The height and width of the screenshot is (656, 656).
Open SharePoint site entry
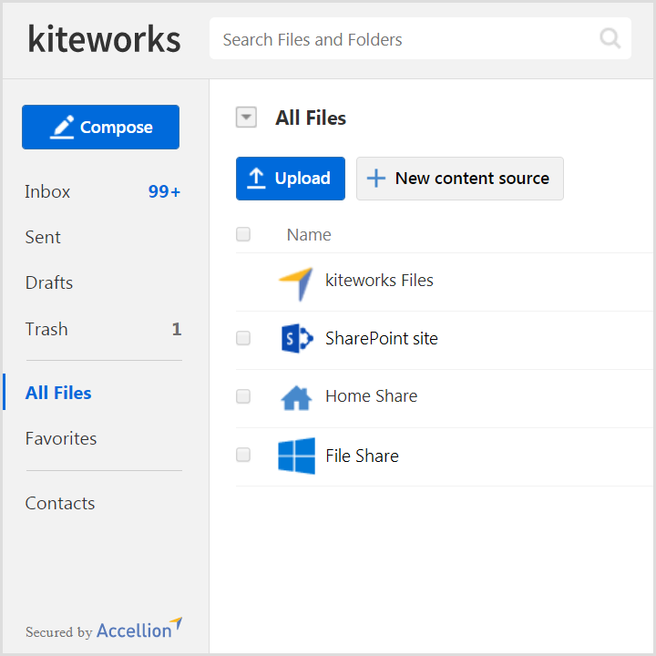(x=382, y=338)
